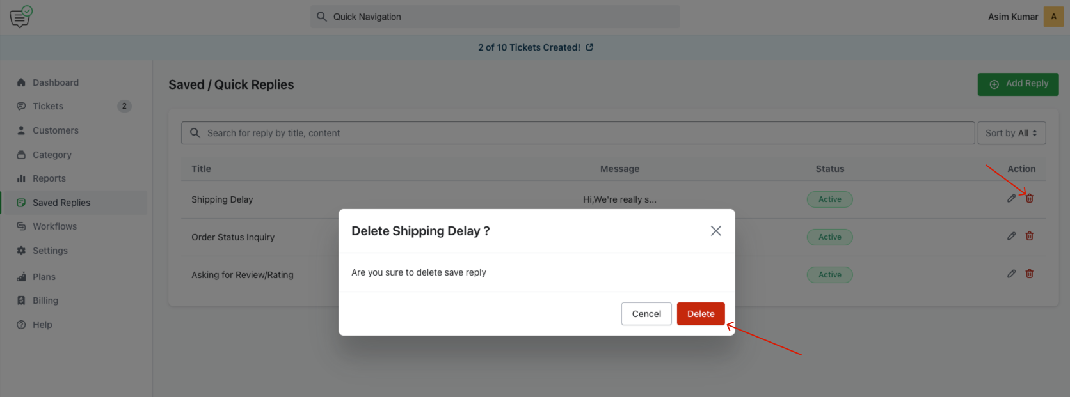Open the Sort by All dropdown
This screenshot has width=1070, height=397.
pos(1011,133)
